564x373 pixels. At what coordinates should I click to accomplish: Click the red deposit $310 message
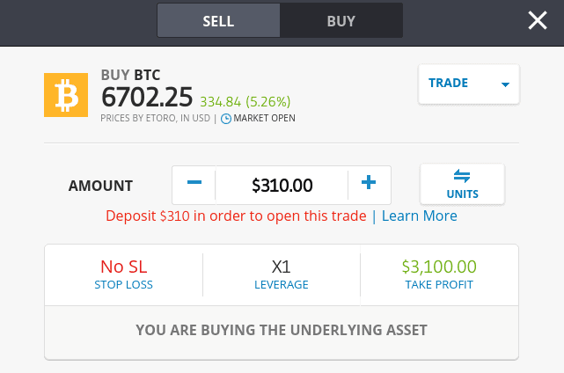tap(236, 216)
